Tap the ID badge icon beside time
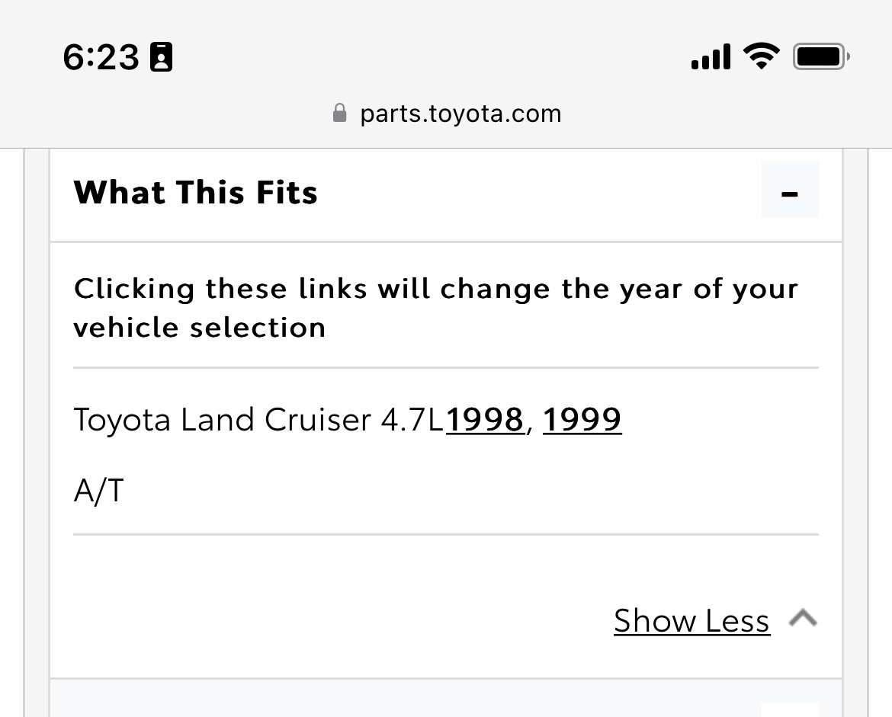 pos(161,57)
